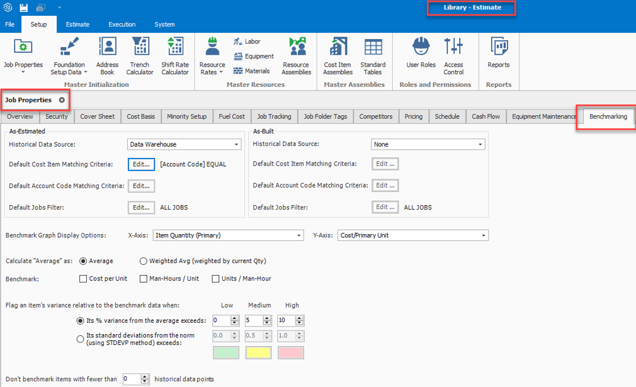Open the Execution ribbon tab
The image size is (636, 387).
click(x=121, y=24)
